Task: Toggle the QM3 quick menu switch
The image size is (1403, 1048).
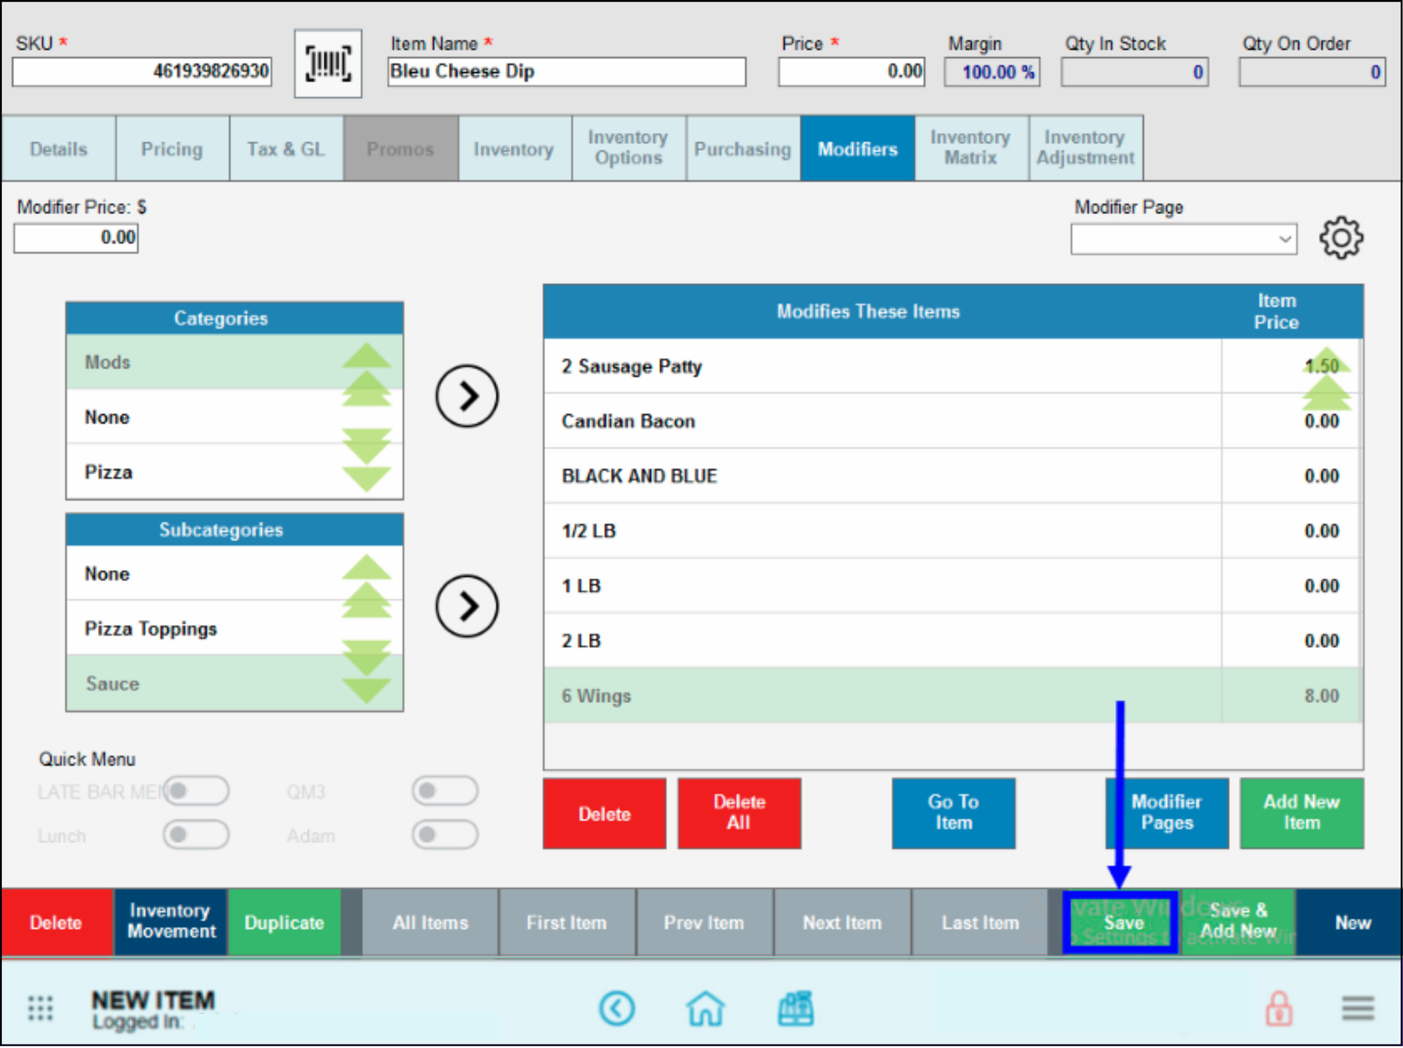Action: [x=445, y=791]
